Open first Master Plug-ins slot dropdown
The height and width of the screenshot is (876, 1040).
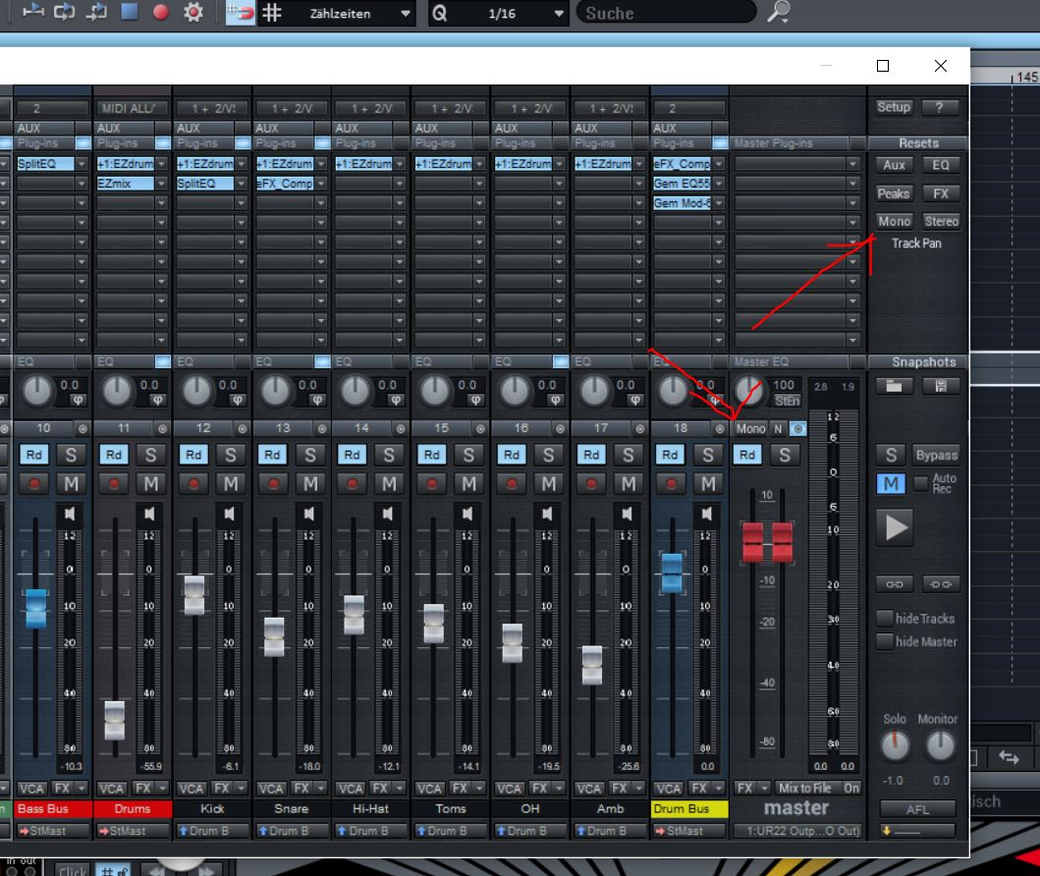[x=852, y=164]
